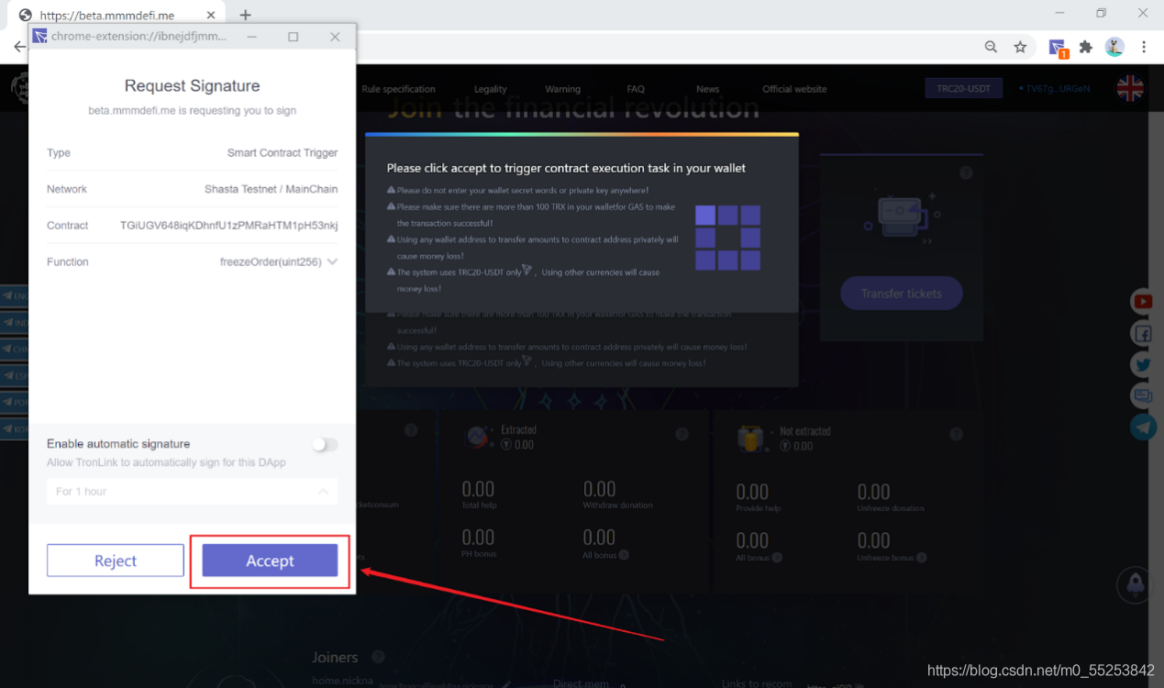Click the All bonus info icon in Extracted panel
The image size is (1164, 688).
(x=624, y=555)
